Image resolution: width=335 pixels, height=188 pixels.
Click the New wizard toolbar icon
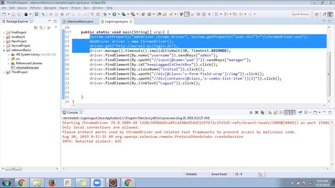click(4, 14)
